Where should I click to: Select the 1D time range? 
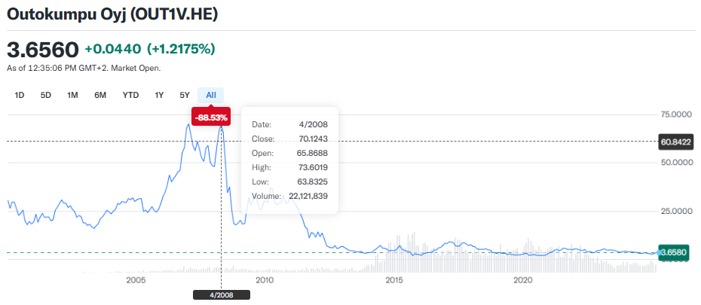click(x=20, y=95)
